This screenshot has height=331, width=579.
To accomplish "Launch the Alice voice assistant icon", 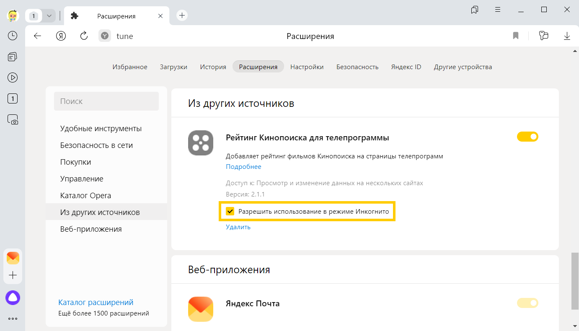I will point(13,297).
